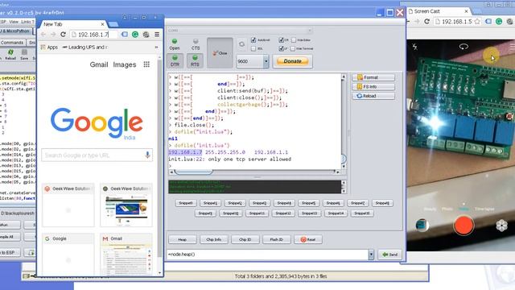
Task: Click the red record shutter button
Action: 463,226
